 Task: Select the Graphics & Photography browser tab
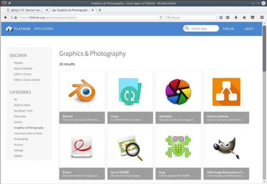pos(73,10)
